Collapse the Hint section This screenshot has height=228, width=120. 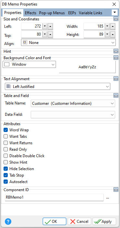point(116,51)
